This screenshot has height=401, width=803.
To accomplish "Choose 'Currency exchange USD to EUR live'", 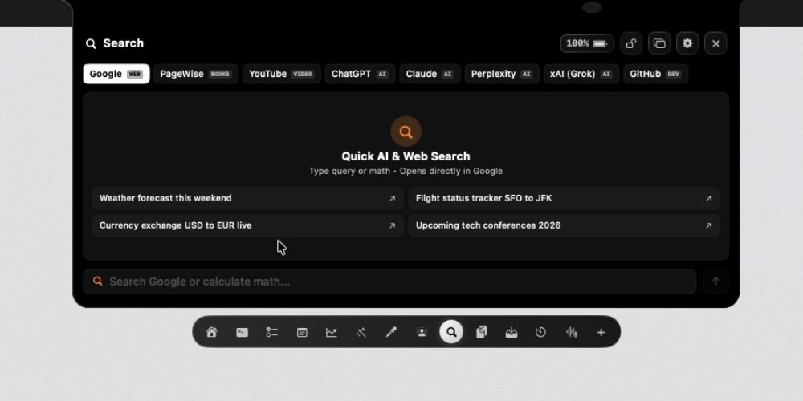I will click(x=248, y=225).
